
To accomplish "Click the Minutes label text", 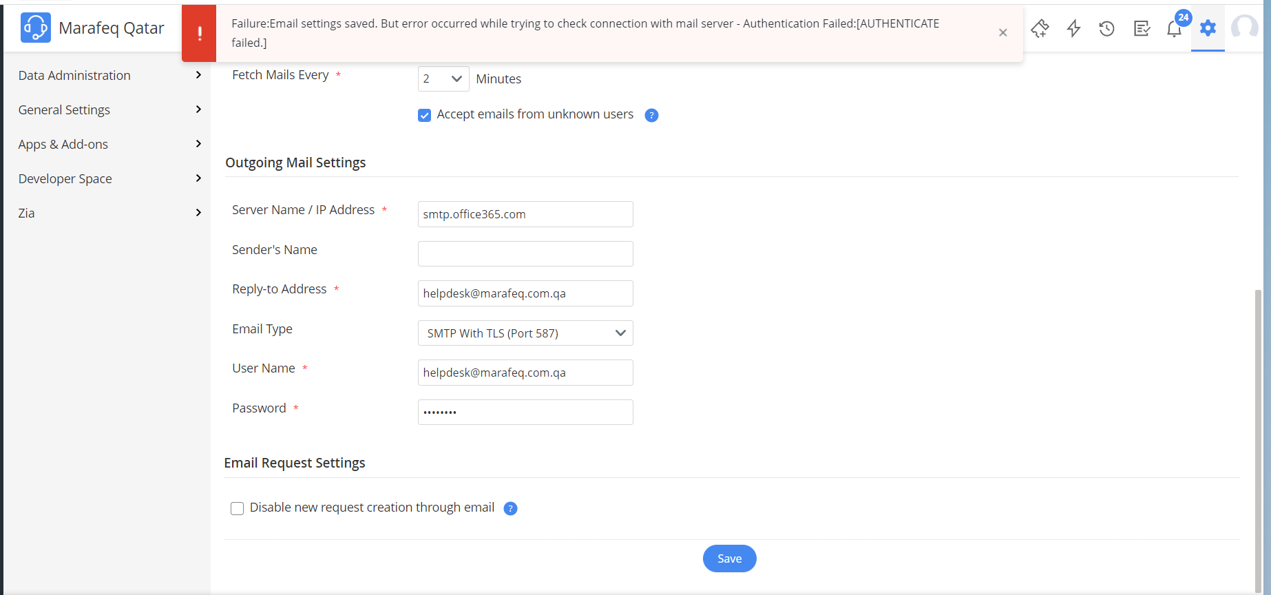I will 498,79.
